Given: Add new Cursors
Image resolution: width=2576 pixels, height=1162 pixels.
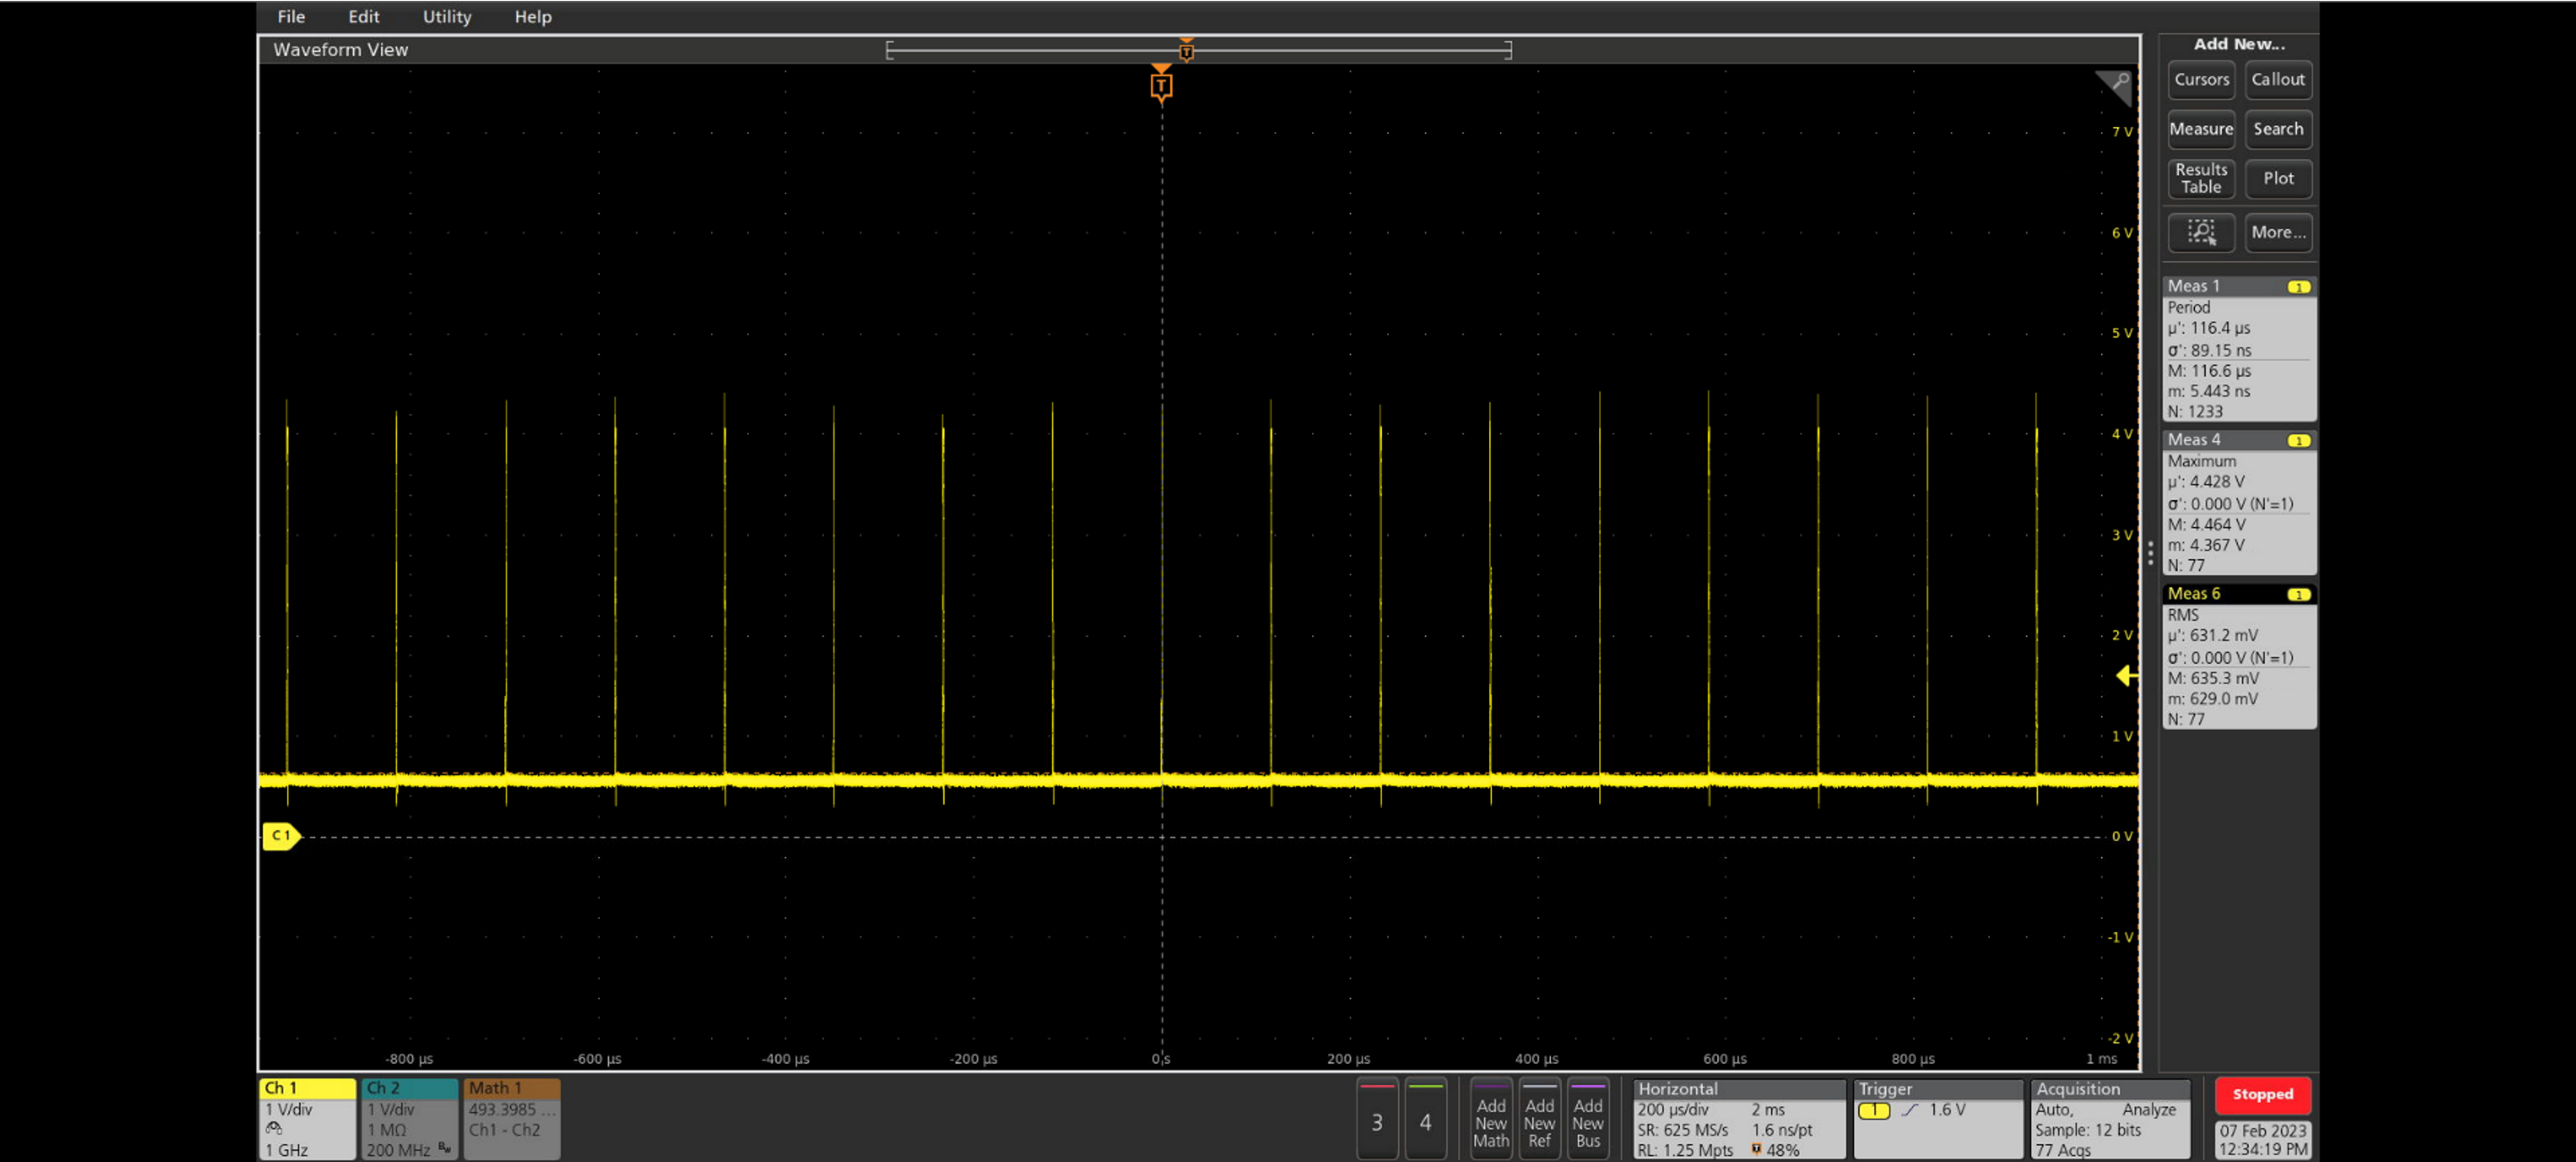Looking at the screenshot, I should (x=2201, y=80).
